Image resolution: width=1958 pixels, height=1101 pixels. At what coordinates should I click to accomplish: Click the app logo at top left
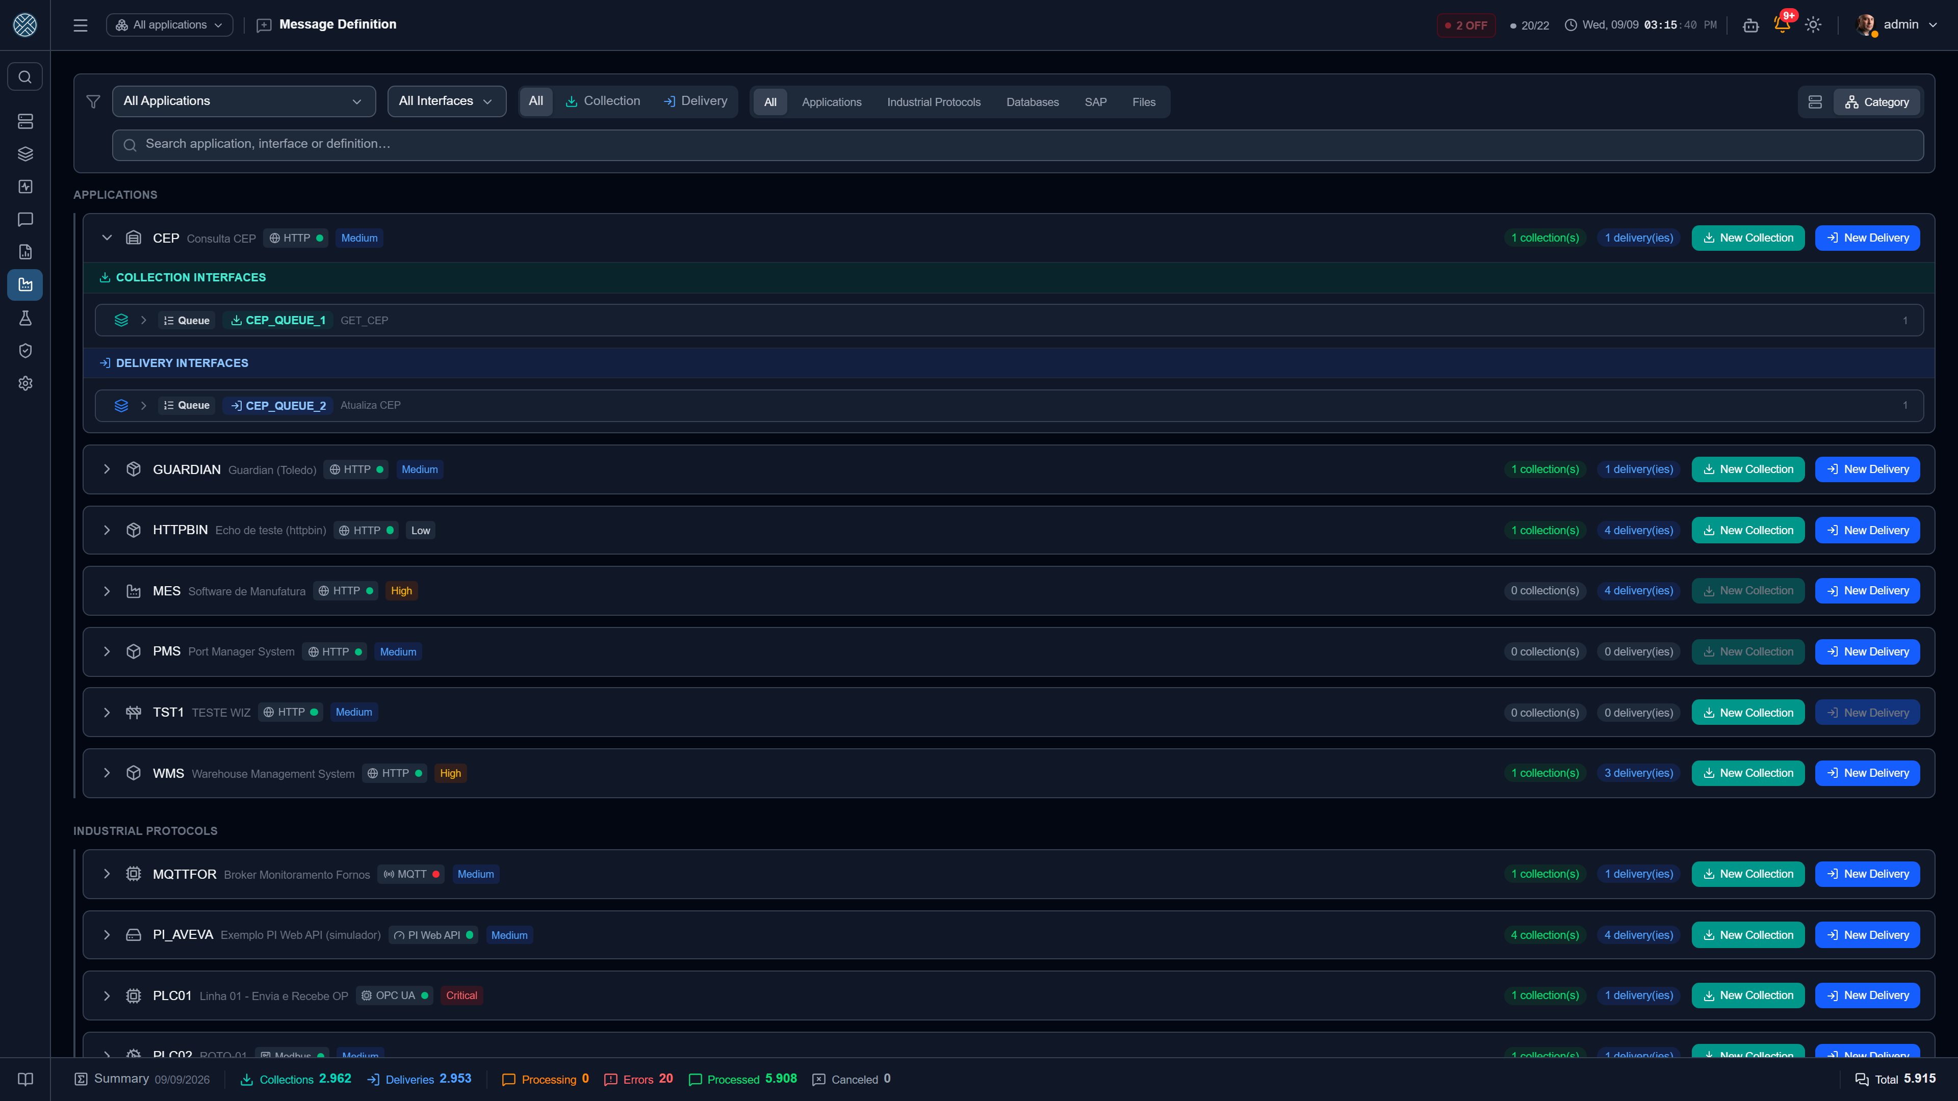tap(25, 25)
